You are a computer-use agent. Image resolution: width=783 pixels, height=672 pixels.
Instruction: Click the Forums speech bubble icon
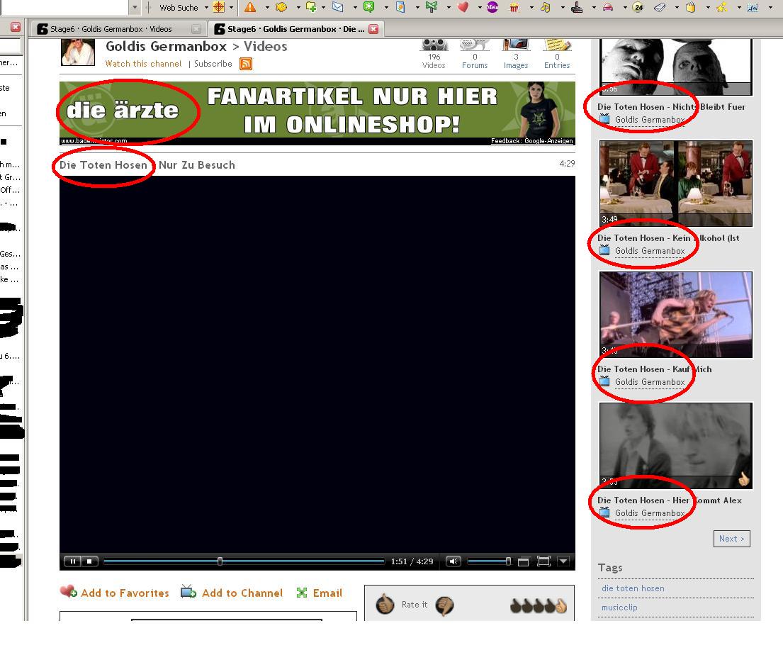(474, 45)
